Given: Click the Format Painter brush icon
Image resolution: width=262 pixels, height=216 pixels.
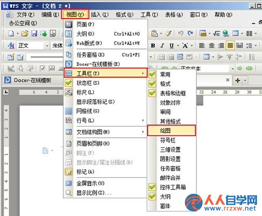Looking at the screenshot, I should tap(168, 33).
